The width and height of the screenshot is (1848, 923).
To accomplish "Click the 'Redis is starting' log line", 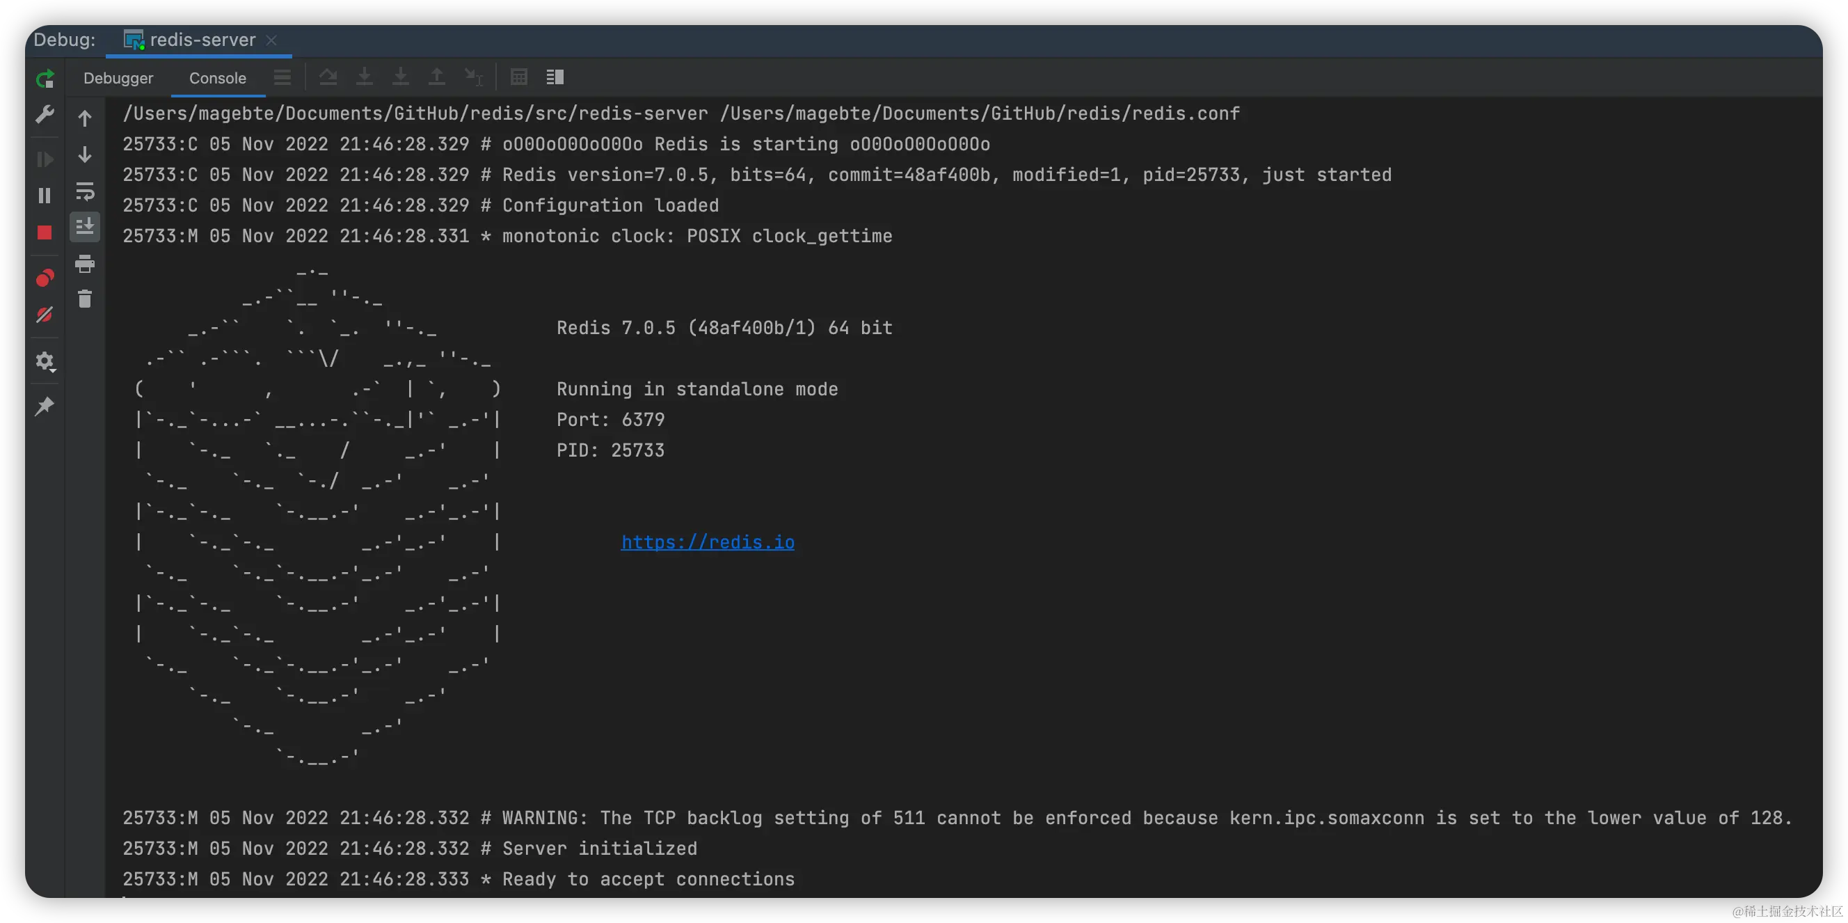I will tap(556, 144).
